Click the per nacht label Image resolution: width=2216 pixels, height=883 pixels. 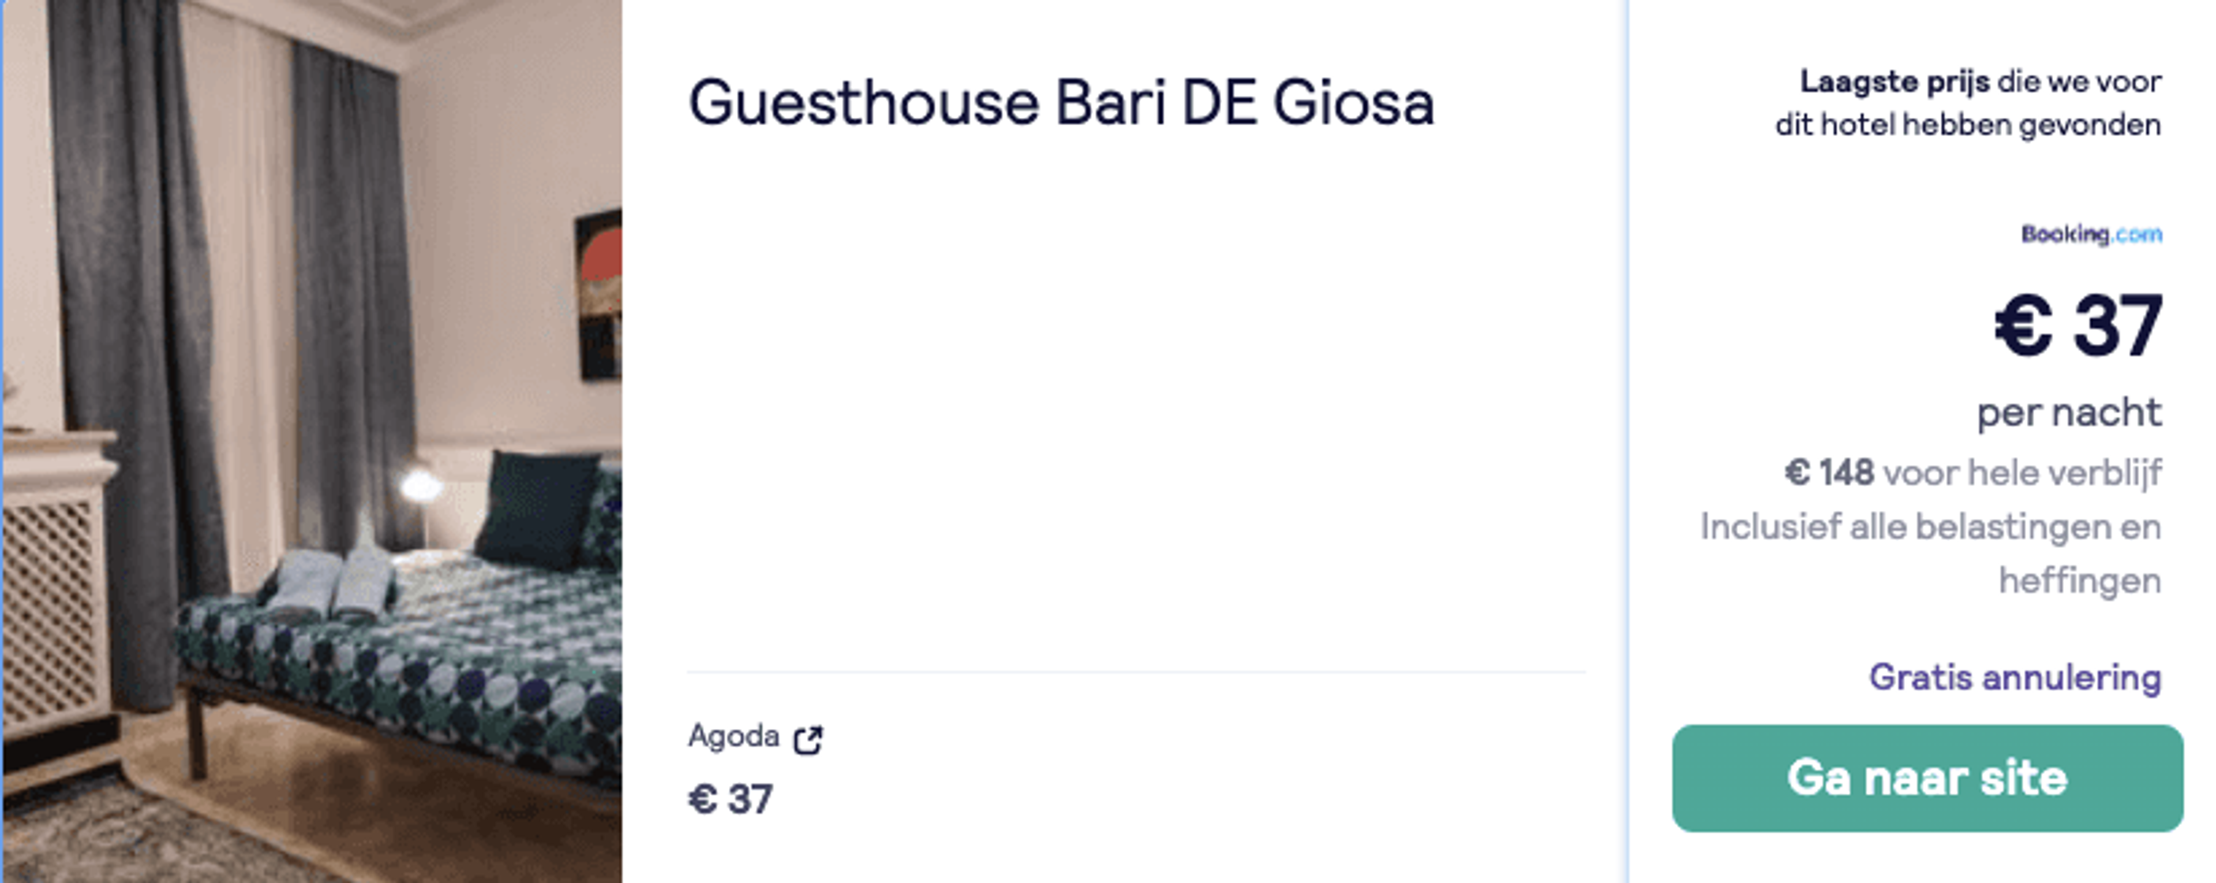[2069, 412]
